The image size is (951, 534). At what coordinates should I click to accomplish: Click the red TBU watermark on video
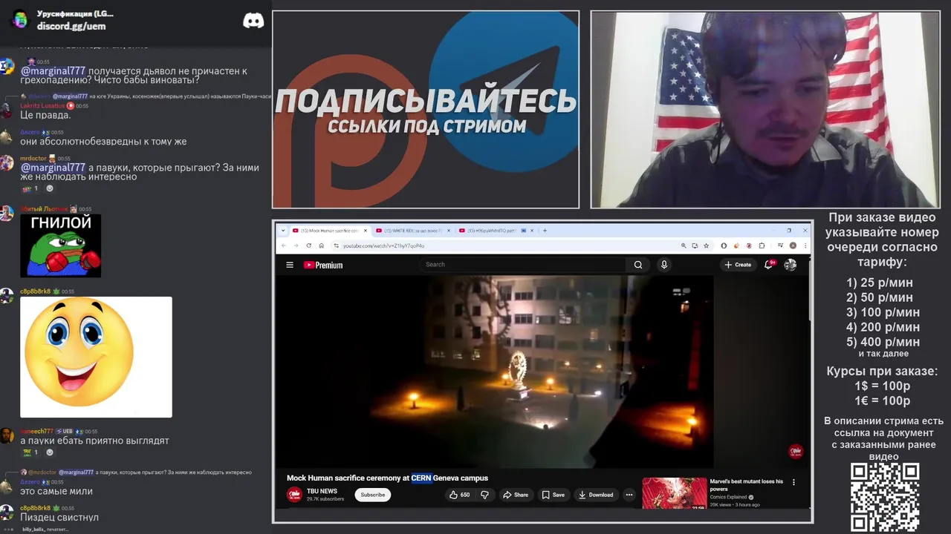click(796, 451)
